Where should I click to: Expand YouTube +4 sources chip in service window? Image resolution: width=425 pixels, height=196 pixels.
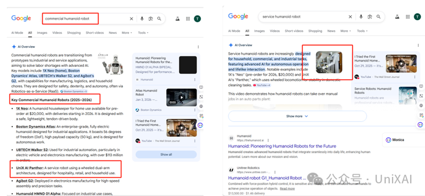(x=261, y=85)
